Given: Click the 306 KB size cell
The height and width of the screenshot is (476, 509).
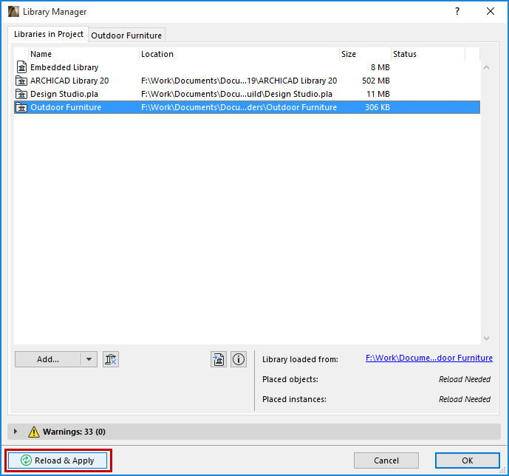Looking at the screenshot, I should click(378, 107).
